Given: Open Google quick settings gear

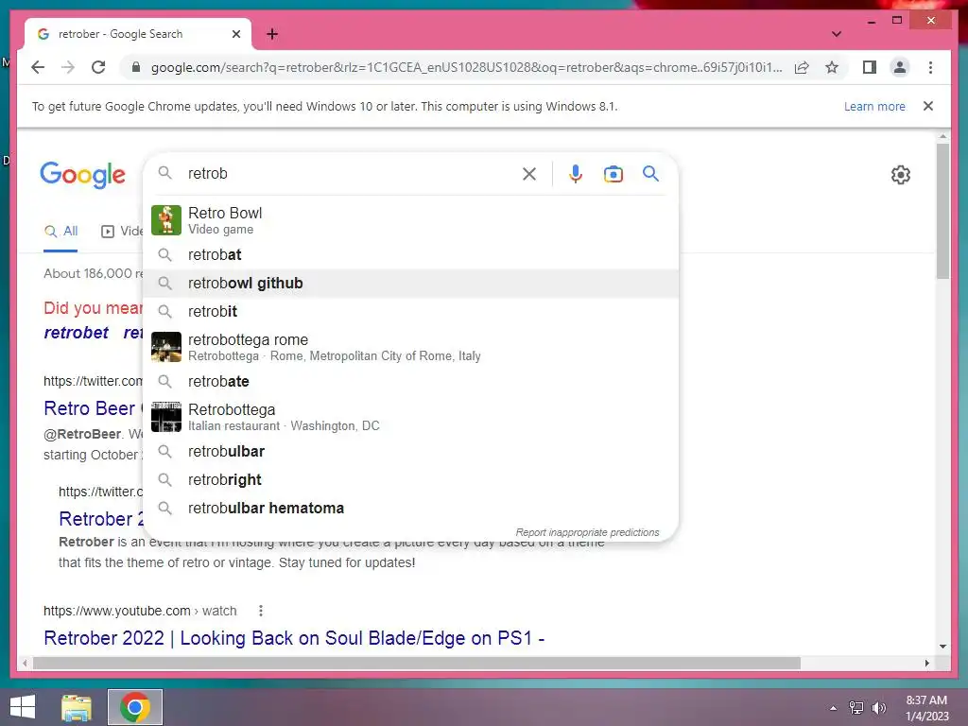Looking at the screenshot, I should click(900, 175).
